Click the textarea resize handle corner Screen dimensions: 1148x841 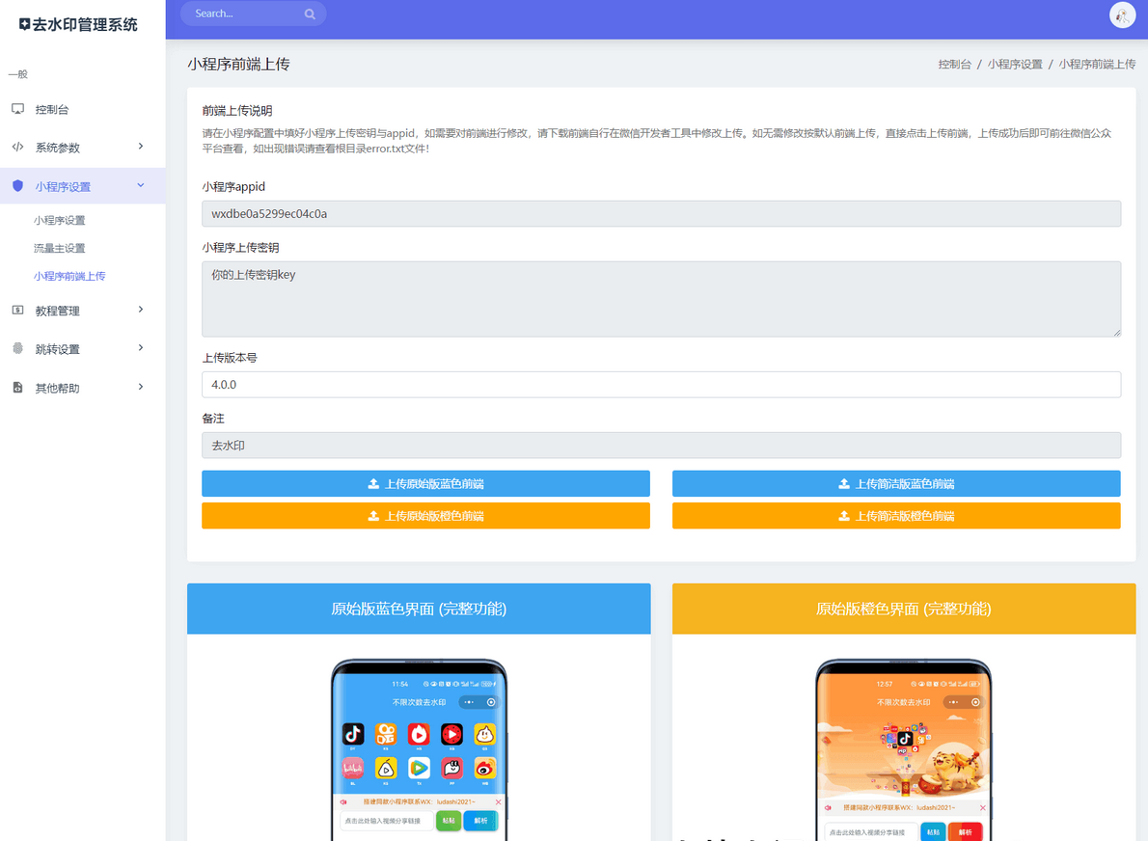click(x=1116, y=333)
